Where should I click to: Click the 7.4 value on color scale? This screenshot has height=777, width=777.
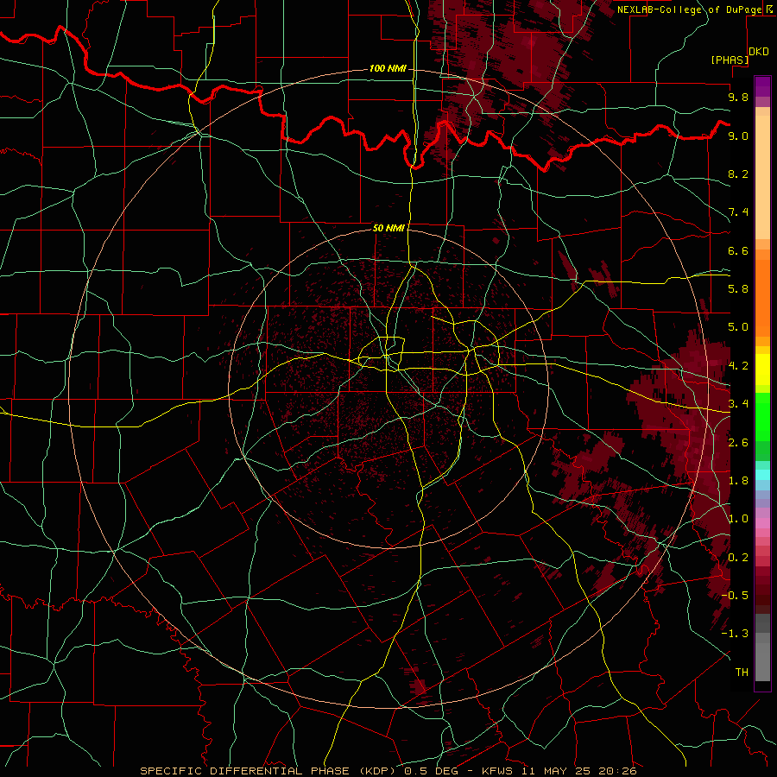click(x=738, y=212)
